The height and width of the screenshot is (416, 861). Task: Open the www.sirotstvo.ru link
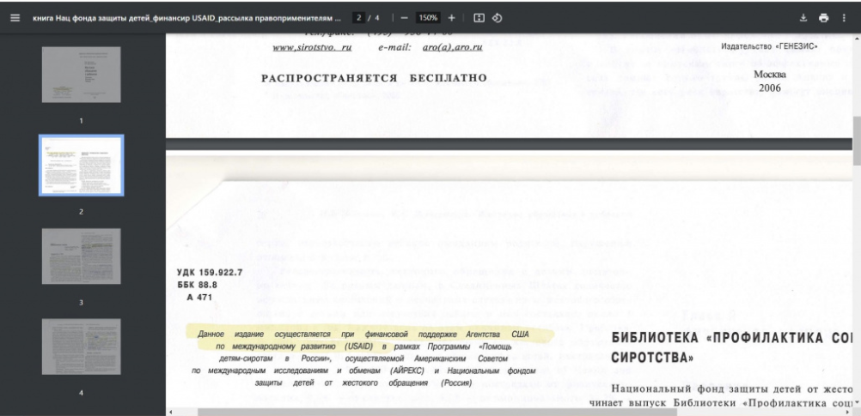(x=312, y=47)
